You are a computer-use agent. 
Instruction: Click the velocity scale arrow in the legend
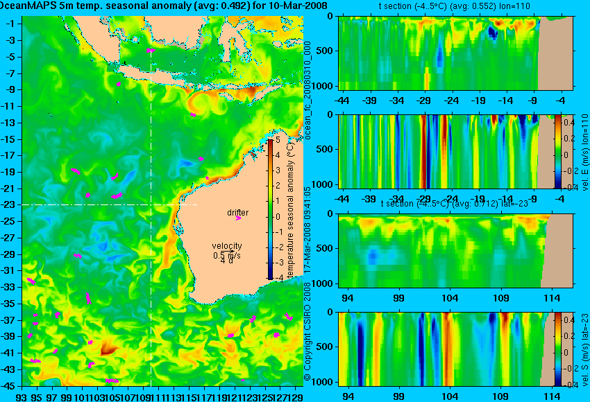[x=227, y=251]
